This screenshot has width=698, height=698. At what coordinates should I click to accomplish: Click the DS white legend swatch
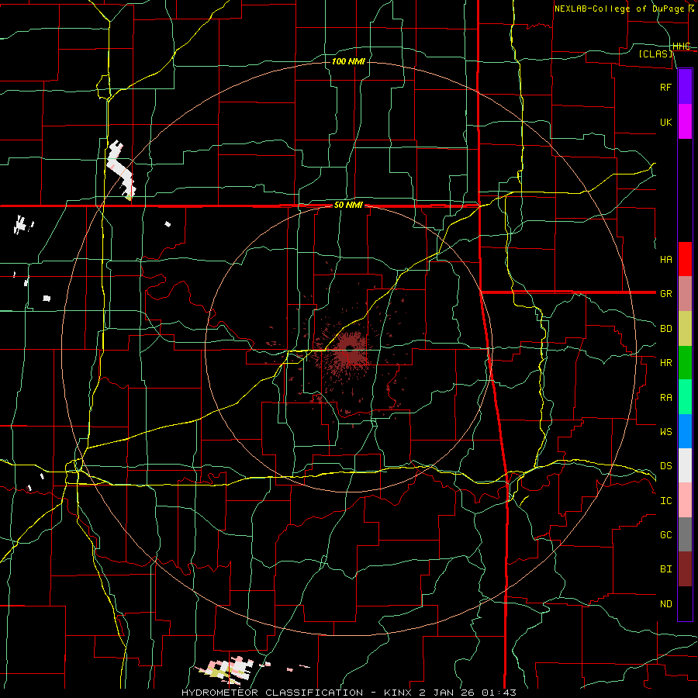(x=685, y=465)
